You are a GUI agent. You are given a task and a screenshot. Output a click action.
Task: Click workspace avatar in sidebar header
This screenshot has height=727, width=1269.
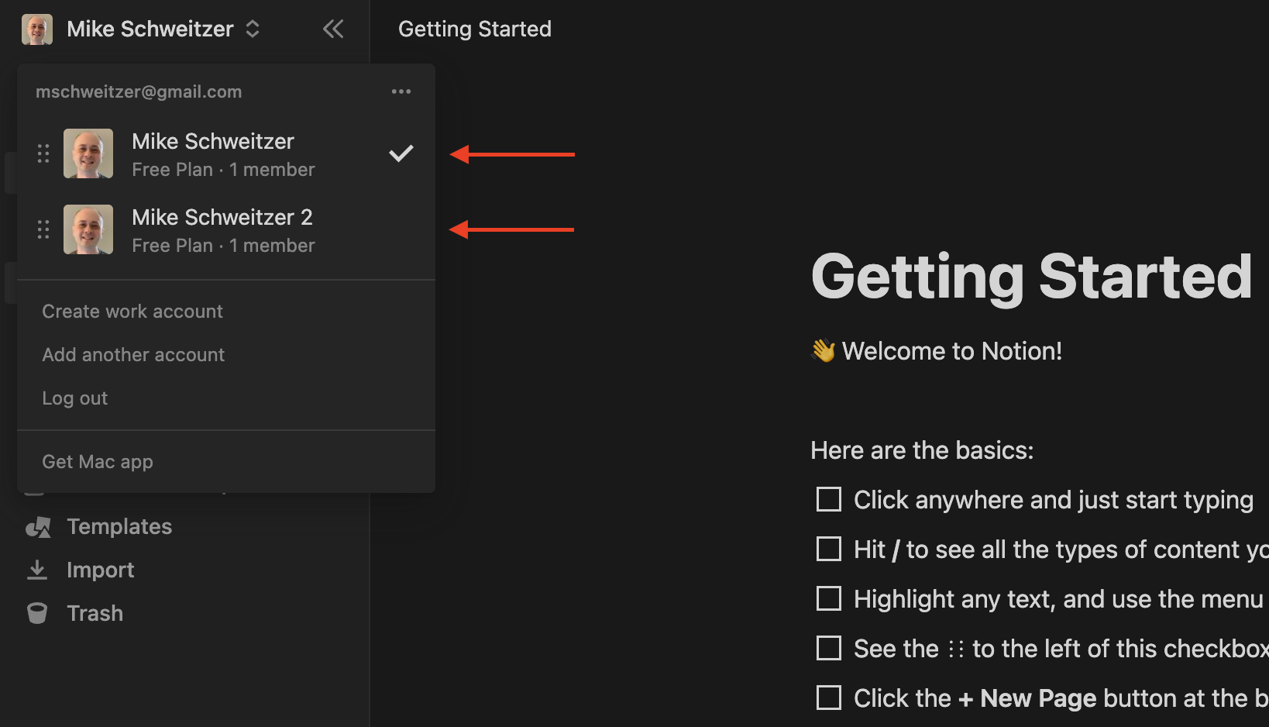coord(37,29)
